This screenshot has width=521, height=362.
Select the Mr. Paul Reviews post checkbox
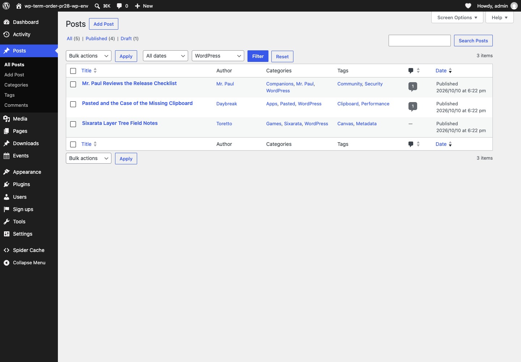[73, 84]
